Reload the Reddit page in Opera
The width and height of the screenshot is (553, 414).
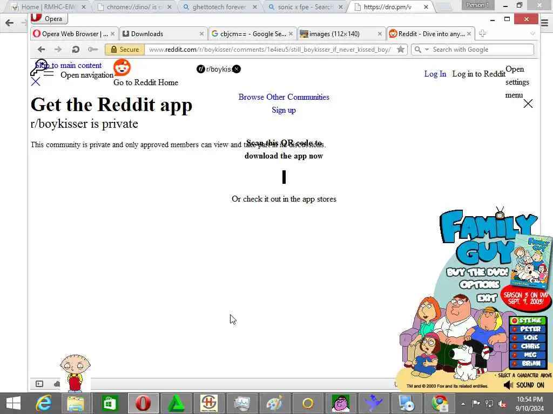point(76,50)
